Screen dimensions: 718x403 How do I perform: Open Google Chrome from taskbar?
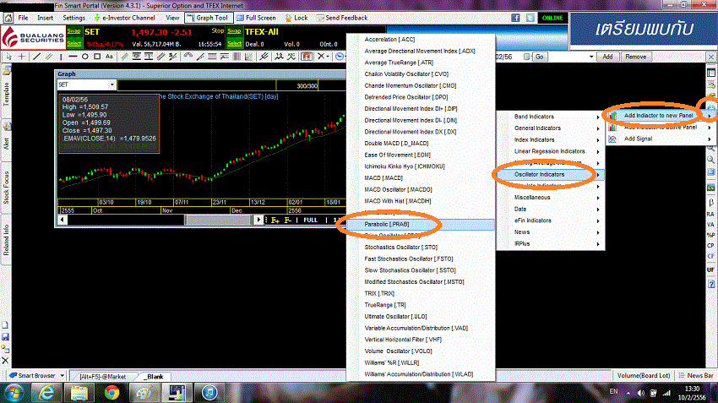click(112, 393)
